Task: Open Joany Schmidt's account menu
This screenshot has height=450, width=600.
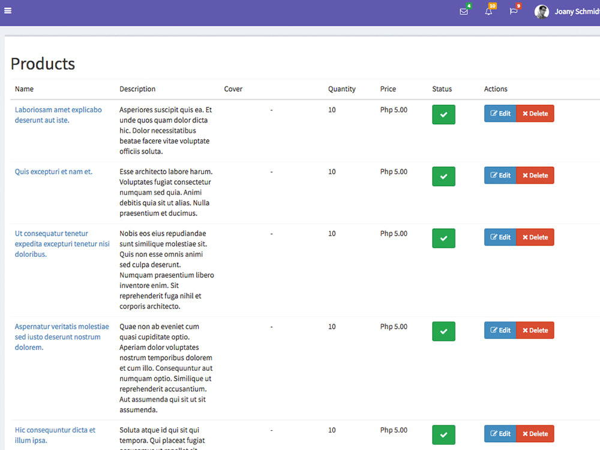Action: click(576, 11)
